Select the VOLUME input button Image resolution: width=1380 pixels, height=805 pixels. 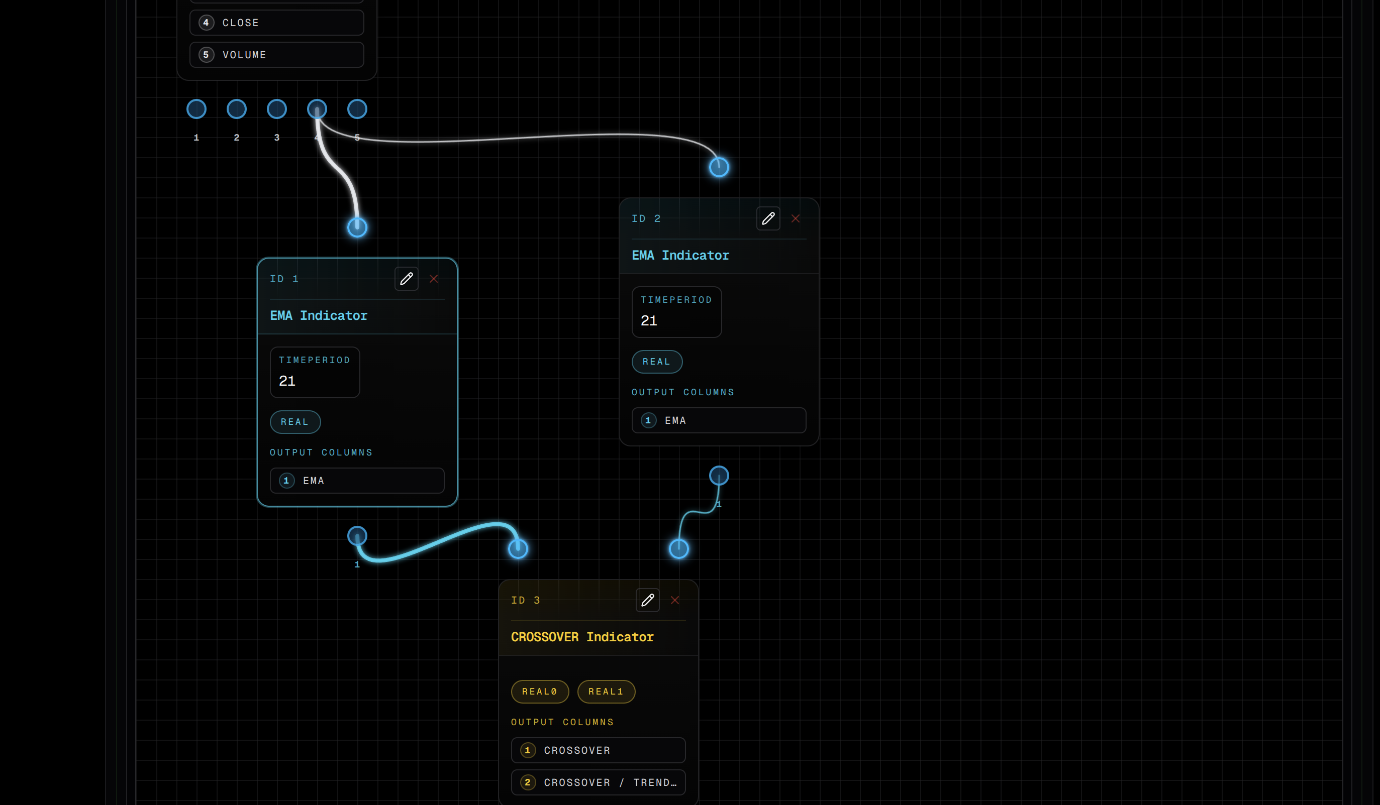tap(276, 54)
